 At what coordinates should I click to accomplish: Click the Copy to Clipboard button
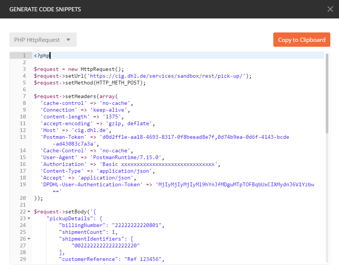click(x=302, y=40)
